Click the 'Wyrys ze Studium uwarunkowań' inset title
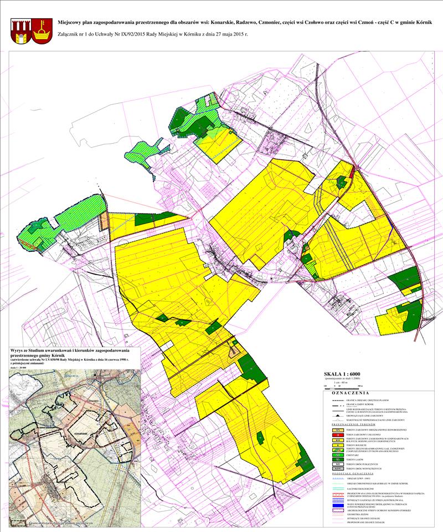Viewport: 443px width, 532px height. 70,352
